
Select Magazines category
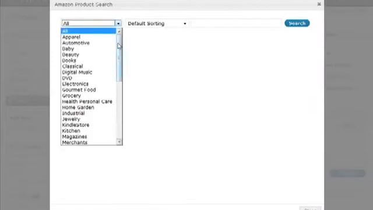coord(89,136)
